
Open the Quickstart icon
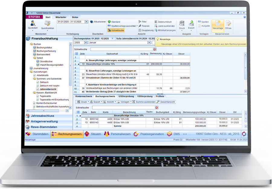pos(33,25)
